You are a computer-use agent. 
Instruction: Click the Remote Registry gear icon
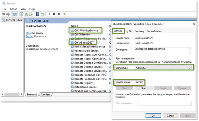[x=72, y=83]
